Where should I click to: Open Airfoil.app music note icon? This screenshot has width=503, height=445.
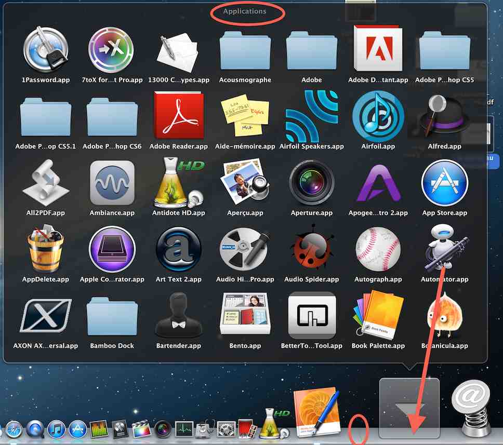tap(378, 116)
